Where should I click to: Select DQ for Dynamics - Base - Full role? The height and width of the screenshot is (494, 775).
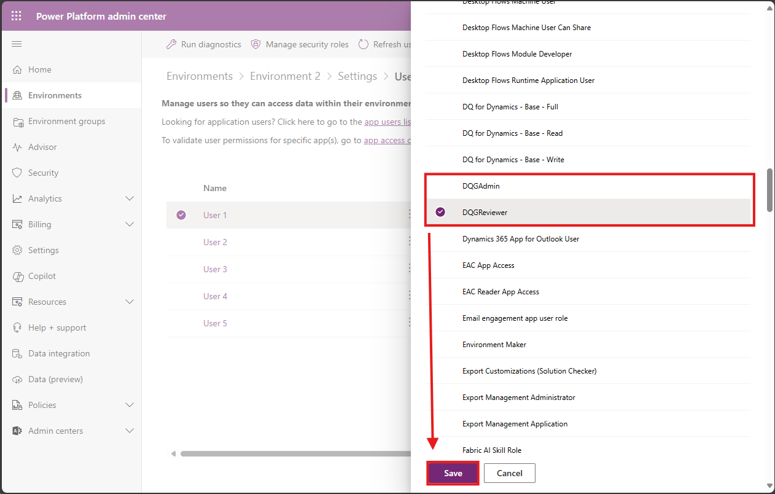click(x=588, y=106)
